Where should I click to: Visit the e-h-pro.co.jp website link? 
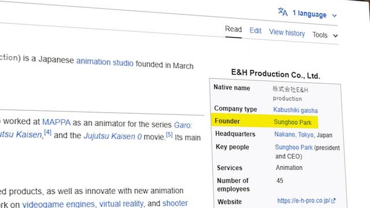(304, 200)
